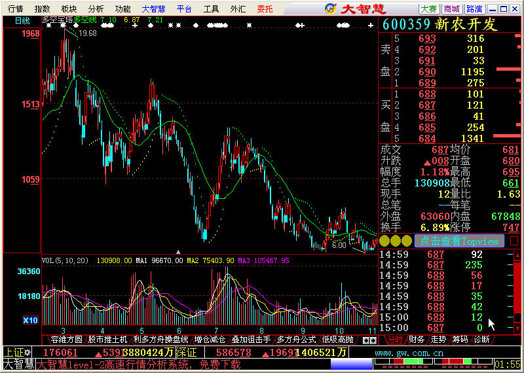Click the 深证 index label
Screen dimensions: 524x373
click(x=186, y=352)
